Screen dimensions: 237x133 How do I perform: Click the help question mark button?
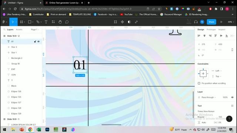pos(229,119)
